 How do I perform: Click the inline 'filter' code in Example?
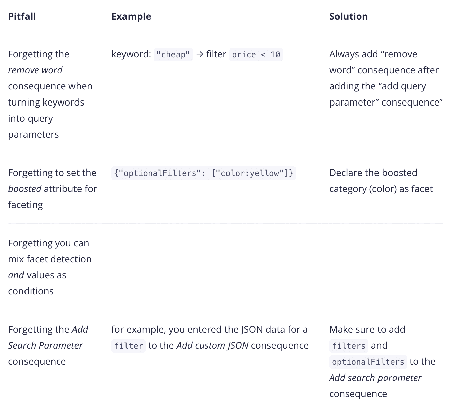(x=129, y=346)
